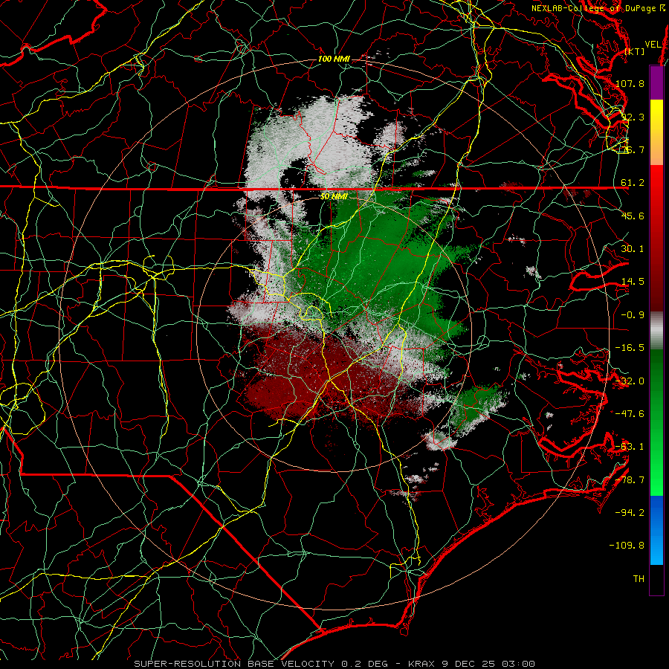Viewport: 669px width, 669px height.
Task: Click the -47.6 legend value
Action: [630, 414]
